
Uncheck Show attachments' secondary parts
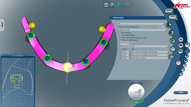tap(121, 38)
